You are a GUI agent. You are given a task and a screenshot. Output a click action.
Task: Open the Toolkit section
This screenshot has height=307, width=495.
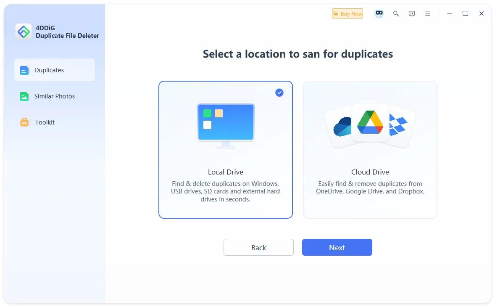point(45,122)
